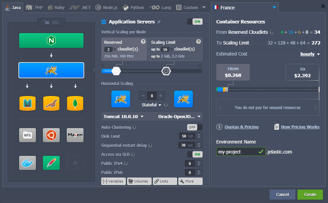This screenshot has width=328, height=203.
Task: Switch to Ruby tab
Action: pyautogui.click(x=56, y=7)
